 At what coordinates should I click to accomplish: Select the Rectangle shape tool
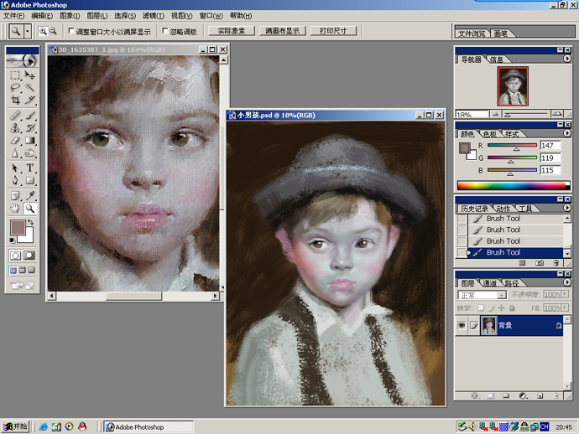pos(29,180)
